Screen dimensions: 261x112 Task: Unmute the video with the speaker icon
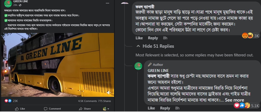coord(108,93)
